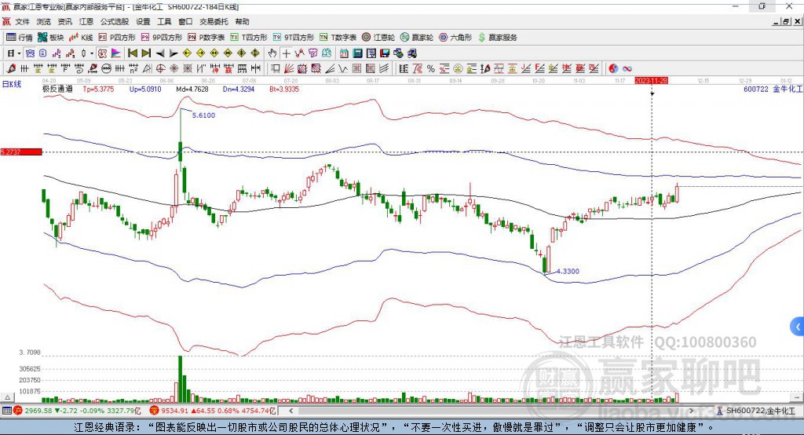Open the 六角形 hexagon tool

(455, 38)
